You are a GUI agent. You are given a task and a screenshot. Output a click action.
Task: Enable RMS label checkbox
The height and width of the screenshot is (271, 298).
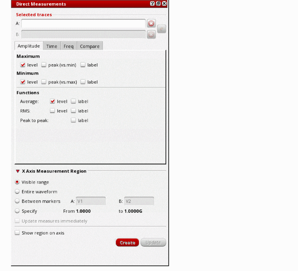click(x=73, y=111)
